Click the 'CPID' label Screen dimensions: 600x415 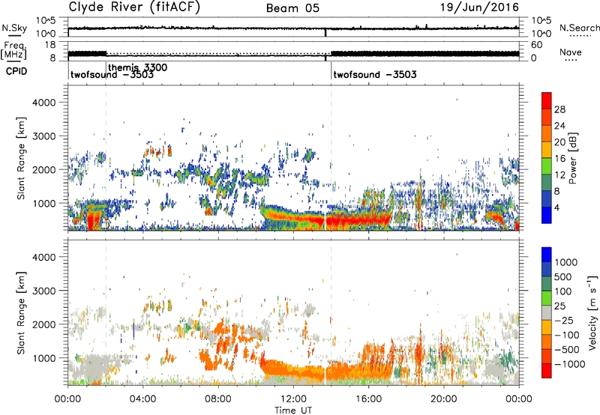[x=16, y=71]
